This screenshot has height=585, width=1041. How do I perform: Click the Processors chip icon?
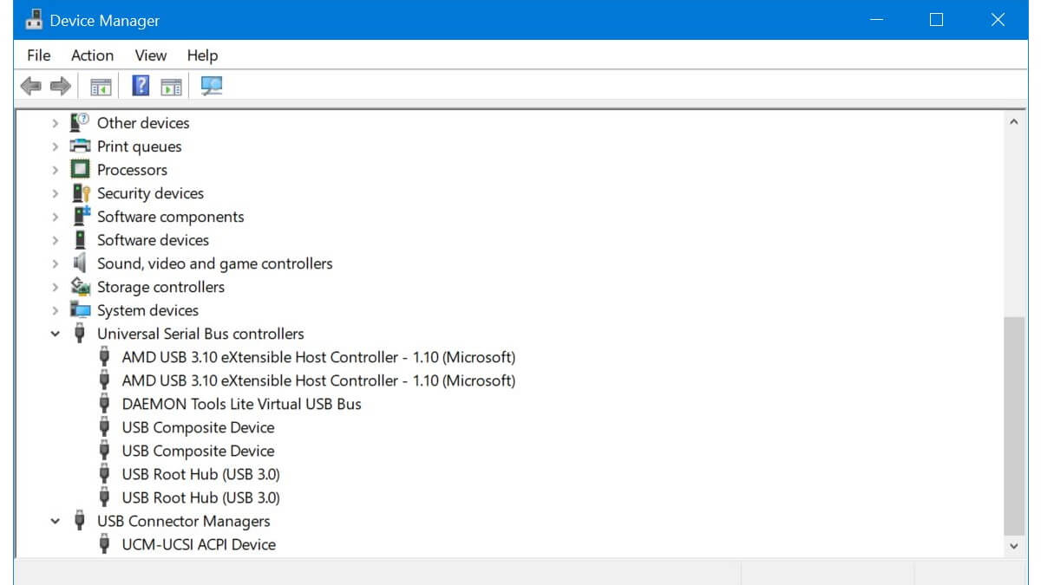81,170
